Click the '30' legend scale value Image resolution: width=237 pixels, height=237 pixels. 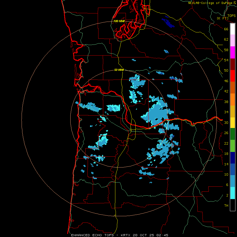pos(226,122)
